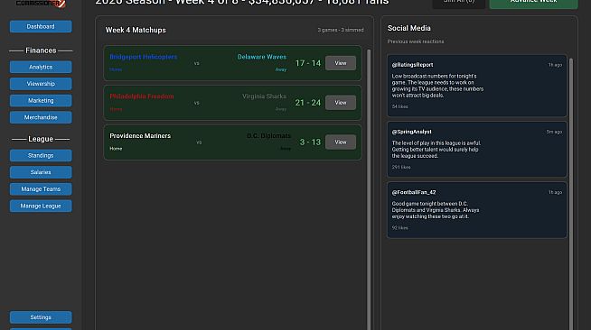Open Manage League

click(x=41, y=206)
